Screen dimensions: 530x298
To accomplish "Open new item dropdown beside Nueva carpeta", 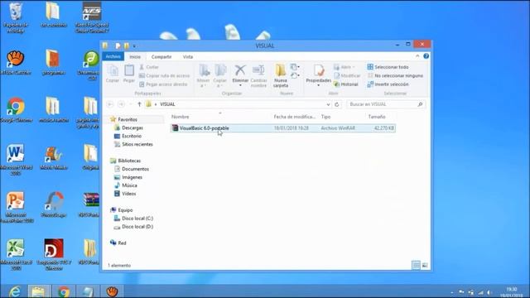I will (x=295, y=67).
